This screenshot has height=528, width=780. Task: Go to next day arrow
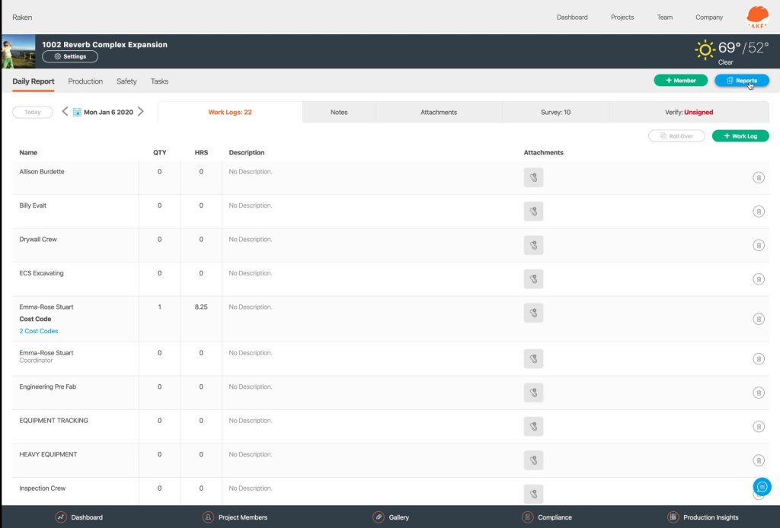point(141,112)
